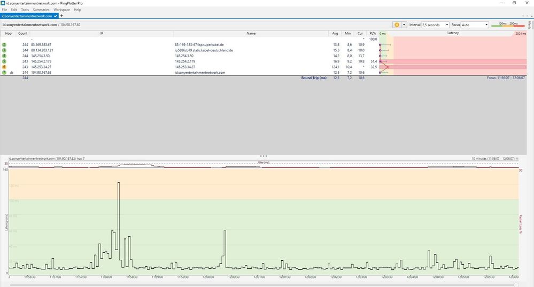Screen dimensions: 534x287
Task: Select the id.sonyentertainmentnetwork.com tab
Action: pos(27,16)
